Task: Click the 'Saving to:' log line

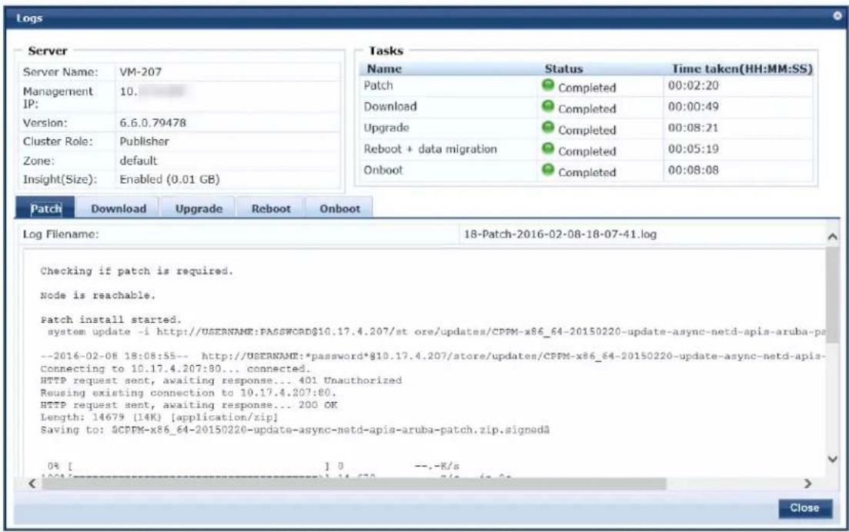Action: coord(295,430)
